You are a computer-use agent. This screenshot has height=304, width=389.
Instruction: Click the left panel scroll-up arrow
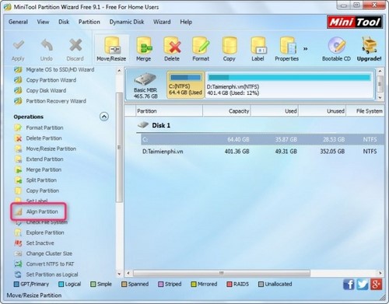(x=119, y=71)
